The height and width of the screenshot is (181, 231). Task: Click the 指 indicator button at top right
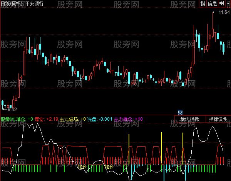tap(203, 3)
